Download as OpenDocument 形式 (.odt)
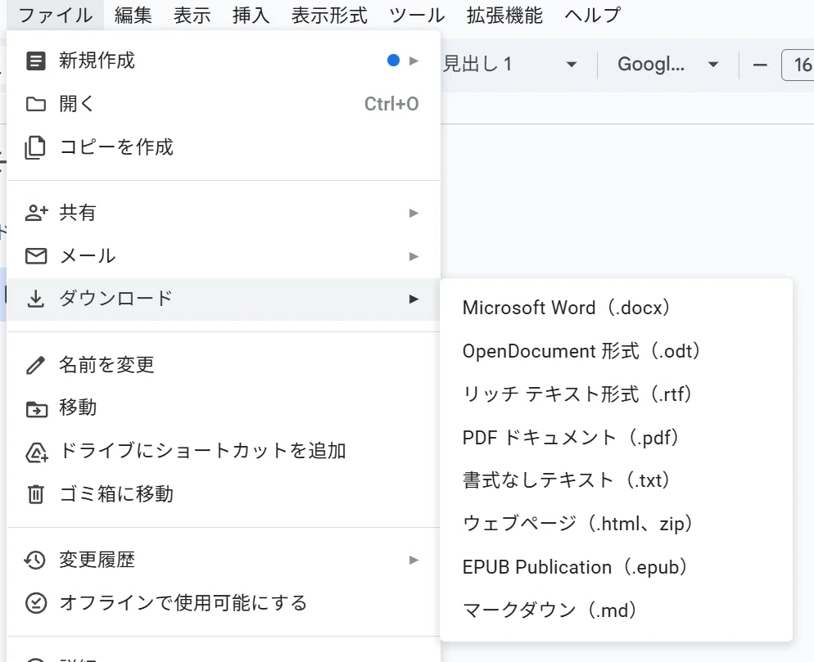Image resolution: width=814 pixels, height=662 pixels. pyautogui.click(x=616, y=351)
